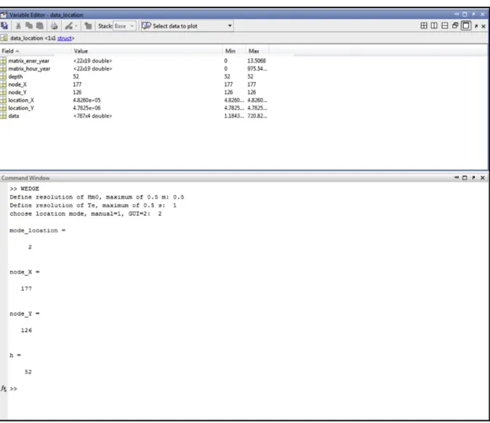Image resolution: width=490 pixels, height=423 pixels.
Task: Click the <787x4 double> value of data
Action: point(92,116)
